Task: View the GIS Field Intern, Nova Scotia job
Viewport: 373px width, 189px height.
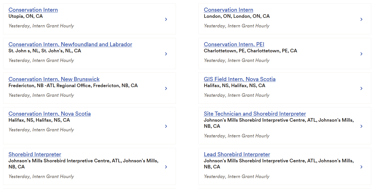Action: [x=240, y=79]
